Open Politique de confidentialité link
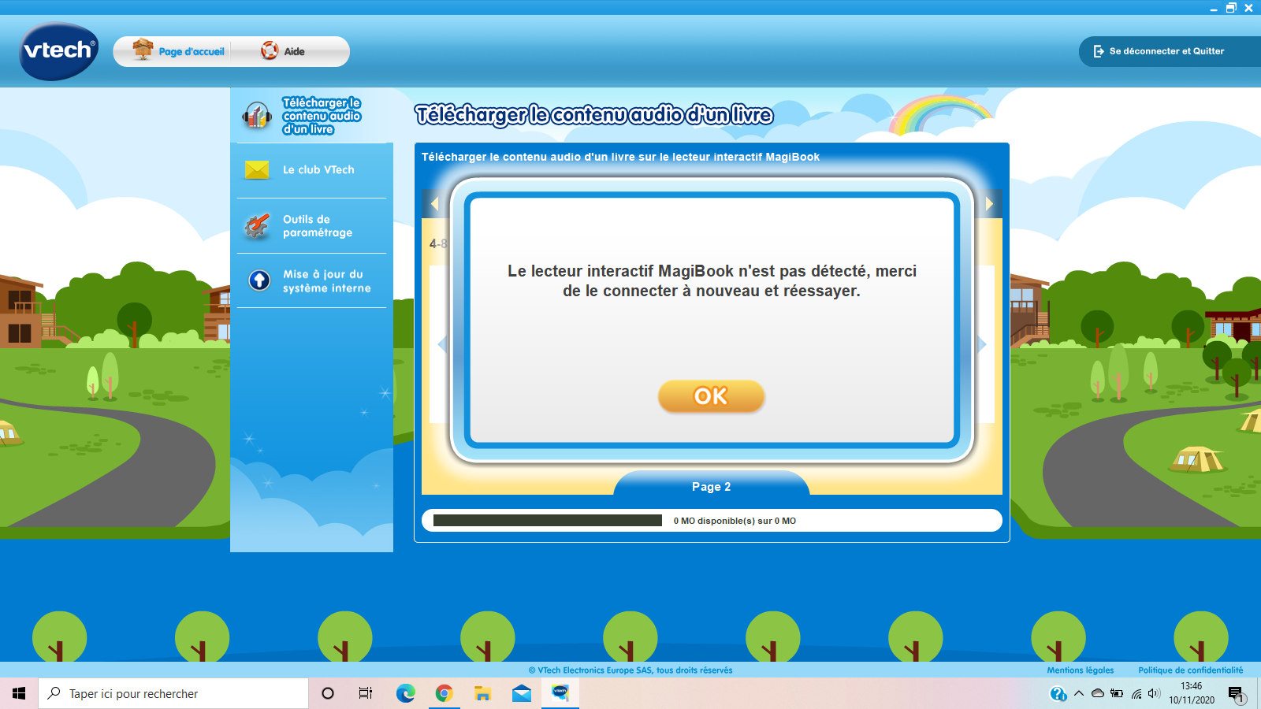Viewport: 1261px width, 709px height. pos(1191,670)
